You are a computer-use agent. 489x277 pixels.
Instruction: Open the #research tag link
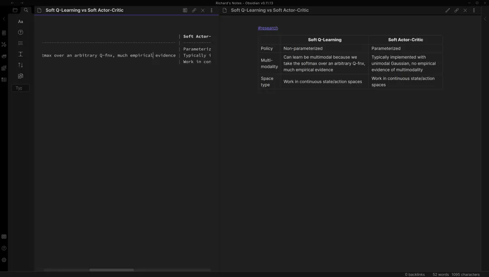click(x=268, y=28)
